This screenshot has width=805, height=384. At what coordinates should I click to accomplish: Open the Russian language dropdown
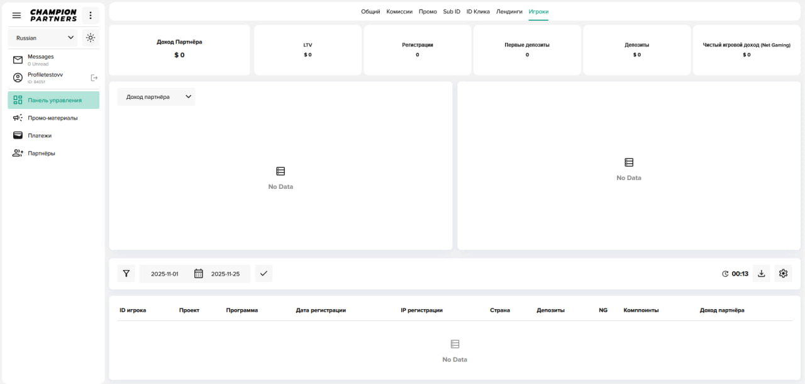(43, 38)
